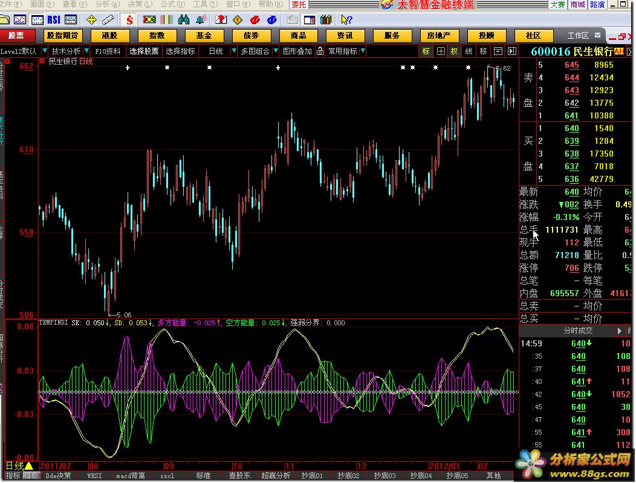Viewport: 636px width, 483px height.
Task: Open the 商城 link in title bar
Action: pos(577,4)
